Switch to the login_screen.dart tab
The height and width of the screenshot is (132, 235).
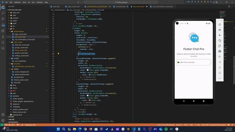73,7
